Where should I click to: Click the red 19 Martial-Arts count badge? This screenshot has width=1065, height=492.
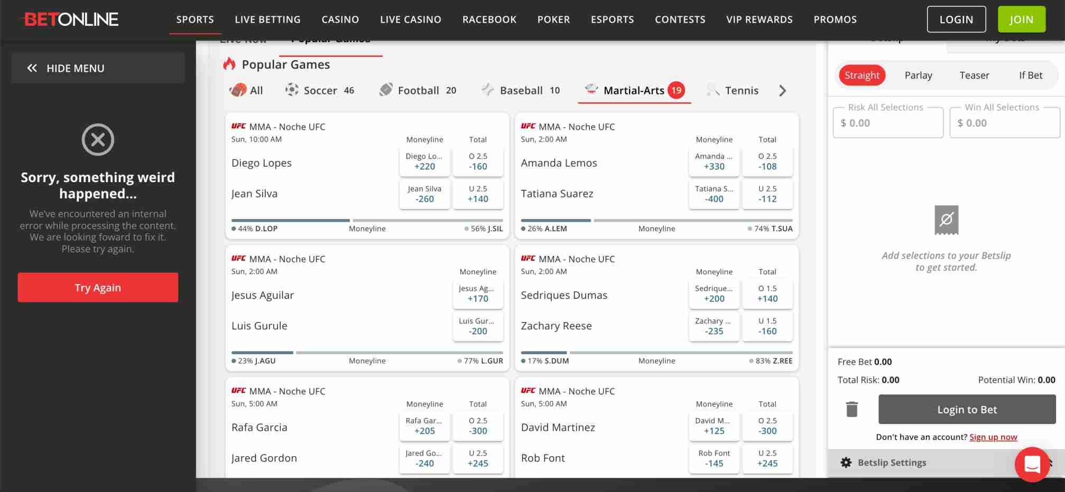676,90
